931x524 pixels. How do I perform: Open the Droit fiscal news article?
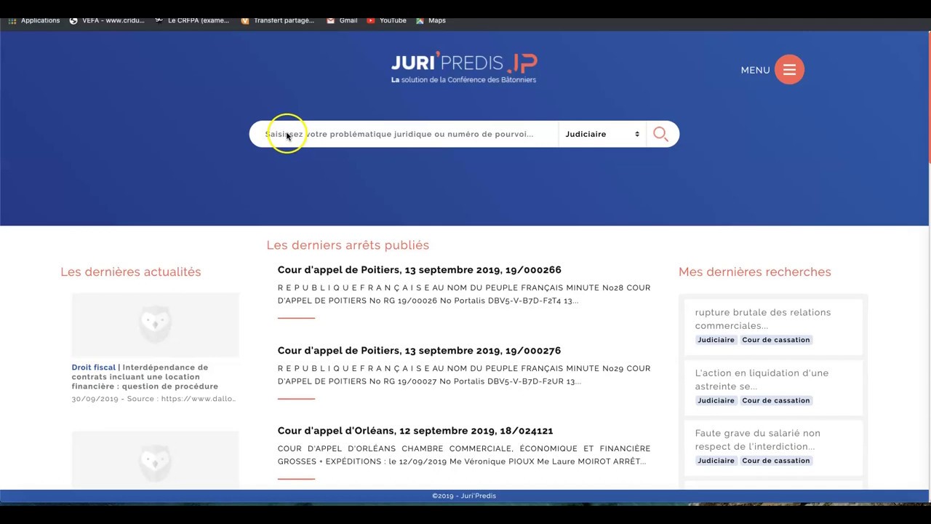145,377
